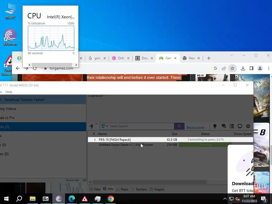Click the Google icon in Chrome address bar
Viewport: 272px width, 204px height.
point(215,68)
